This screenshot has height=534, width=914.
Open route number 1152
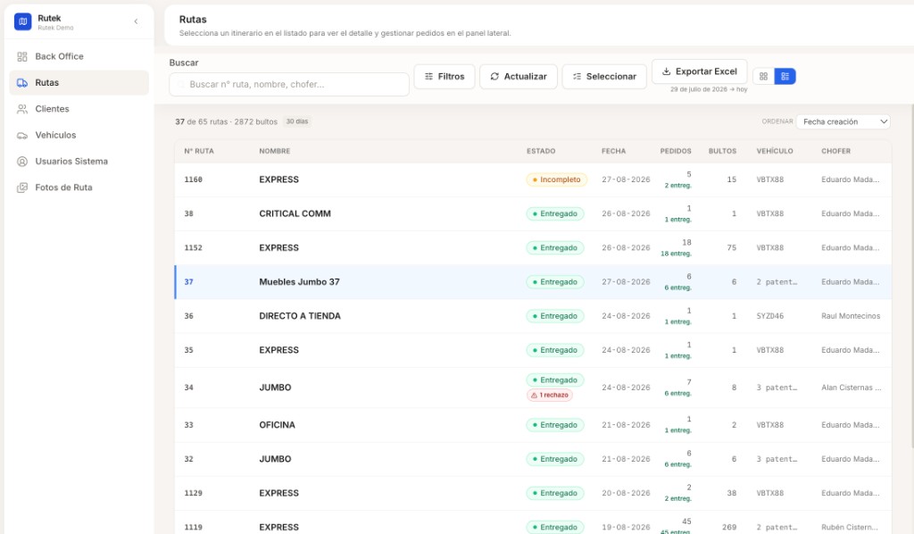point(533,247)
